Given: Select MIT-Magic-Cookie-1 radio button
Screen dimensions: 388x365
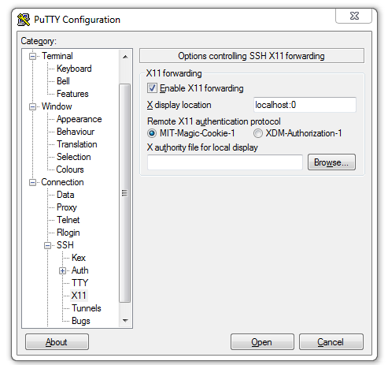Looking at the screenshot, I should point(152,133).
